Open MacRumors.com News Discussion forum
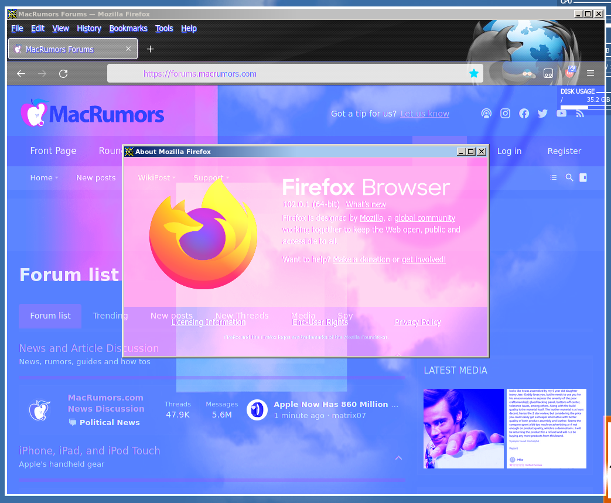The image size is (611, 503). tap(106, 403)
